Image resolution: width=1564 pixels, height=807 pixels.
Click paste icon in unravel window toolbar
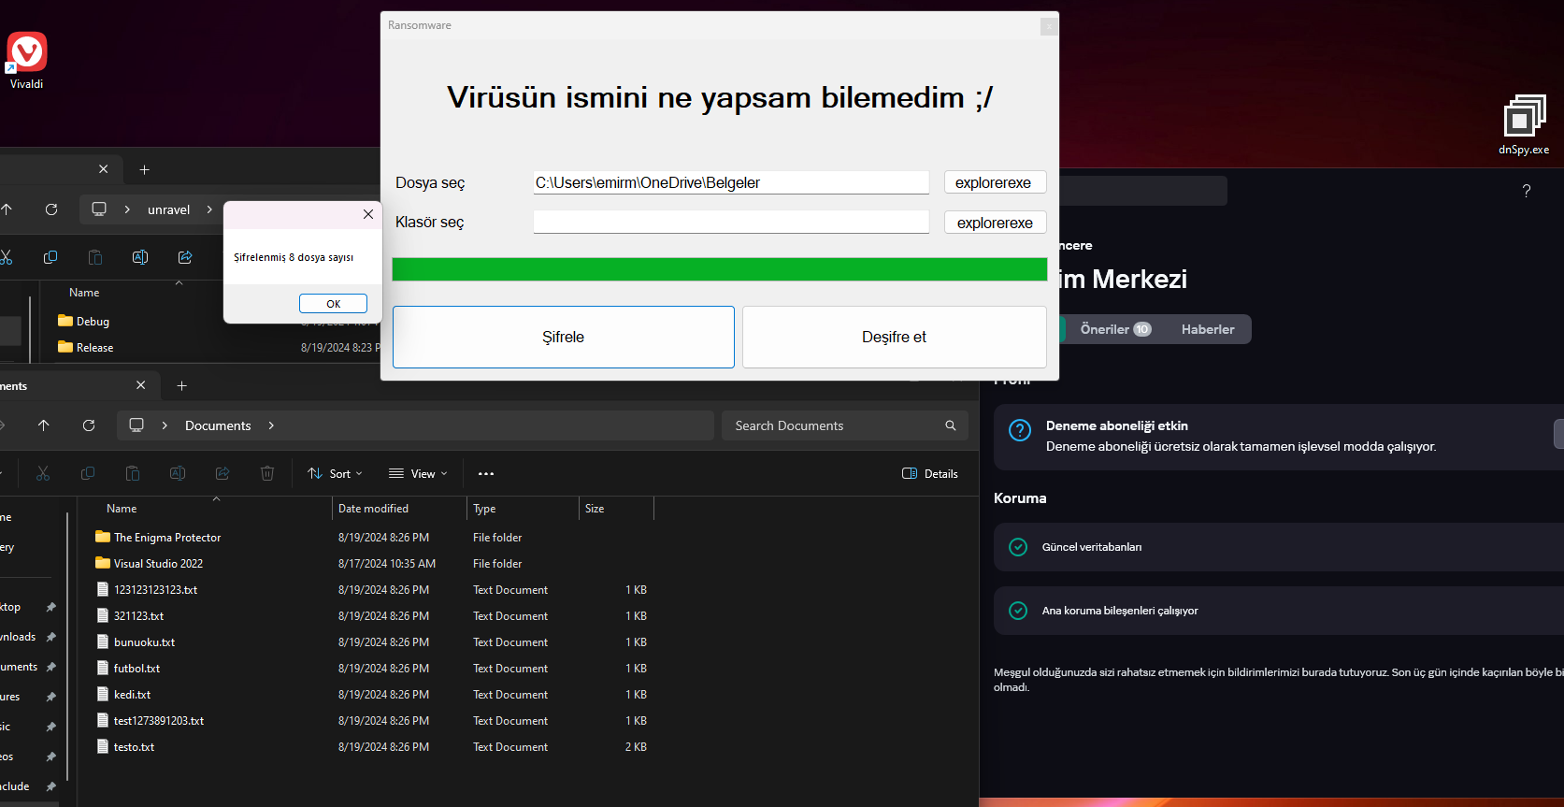point(95,257)
